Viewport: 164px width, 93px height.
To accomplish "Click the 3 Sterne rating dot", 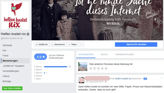I will coord(44,73).
